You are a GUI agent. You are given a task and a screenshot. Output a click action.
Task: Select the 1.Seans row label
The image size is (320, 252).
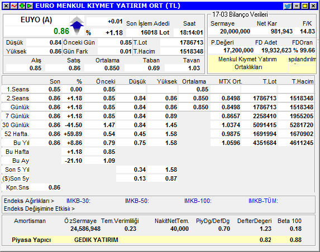18,89
